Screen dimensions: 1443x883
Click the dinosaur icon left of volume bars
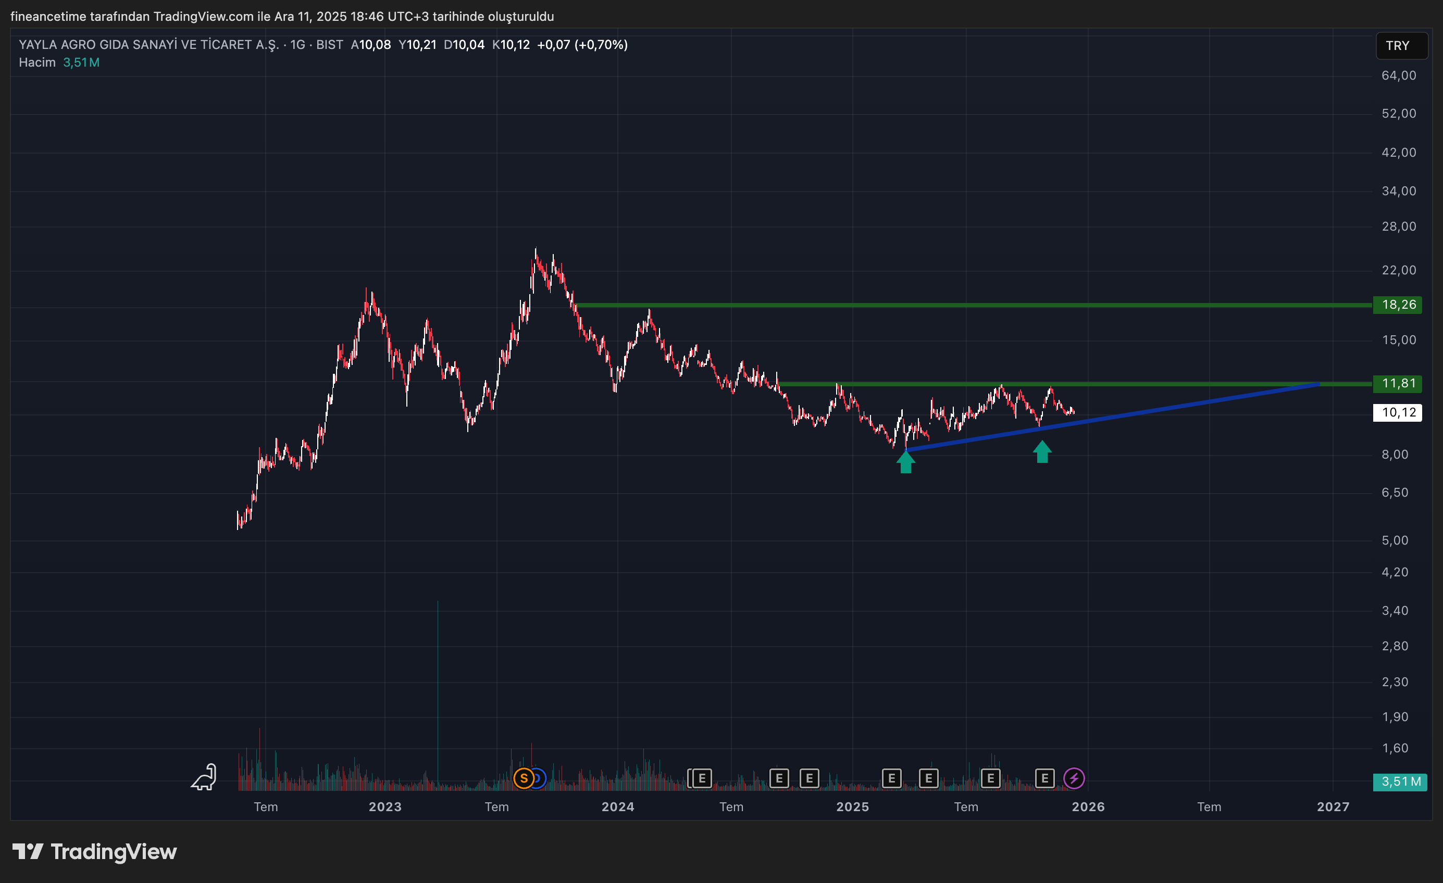[x=204, y=778]
